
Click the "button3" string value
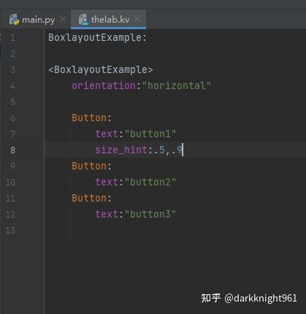point(150,214)
